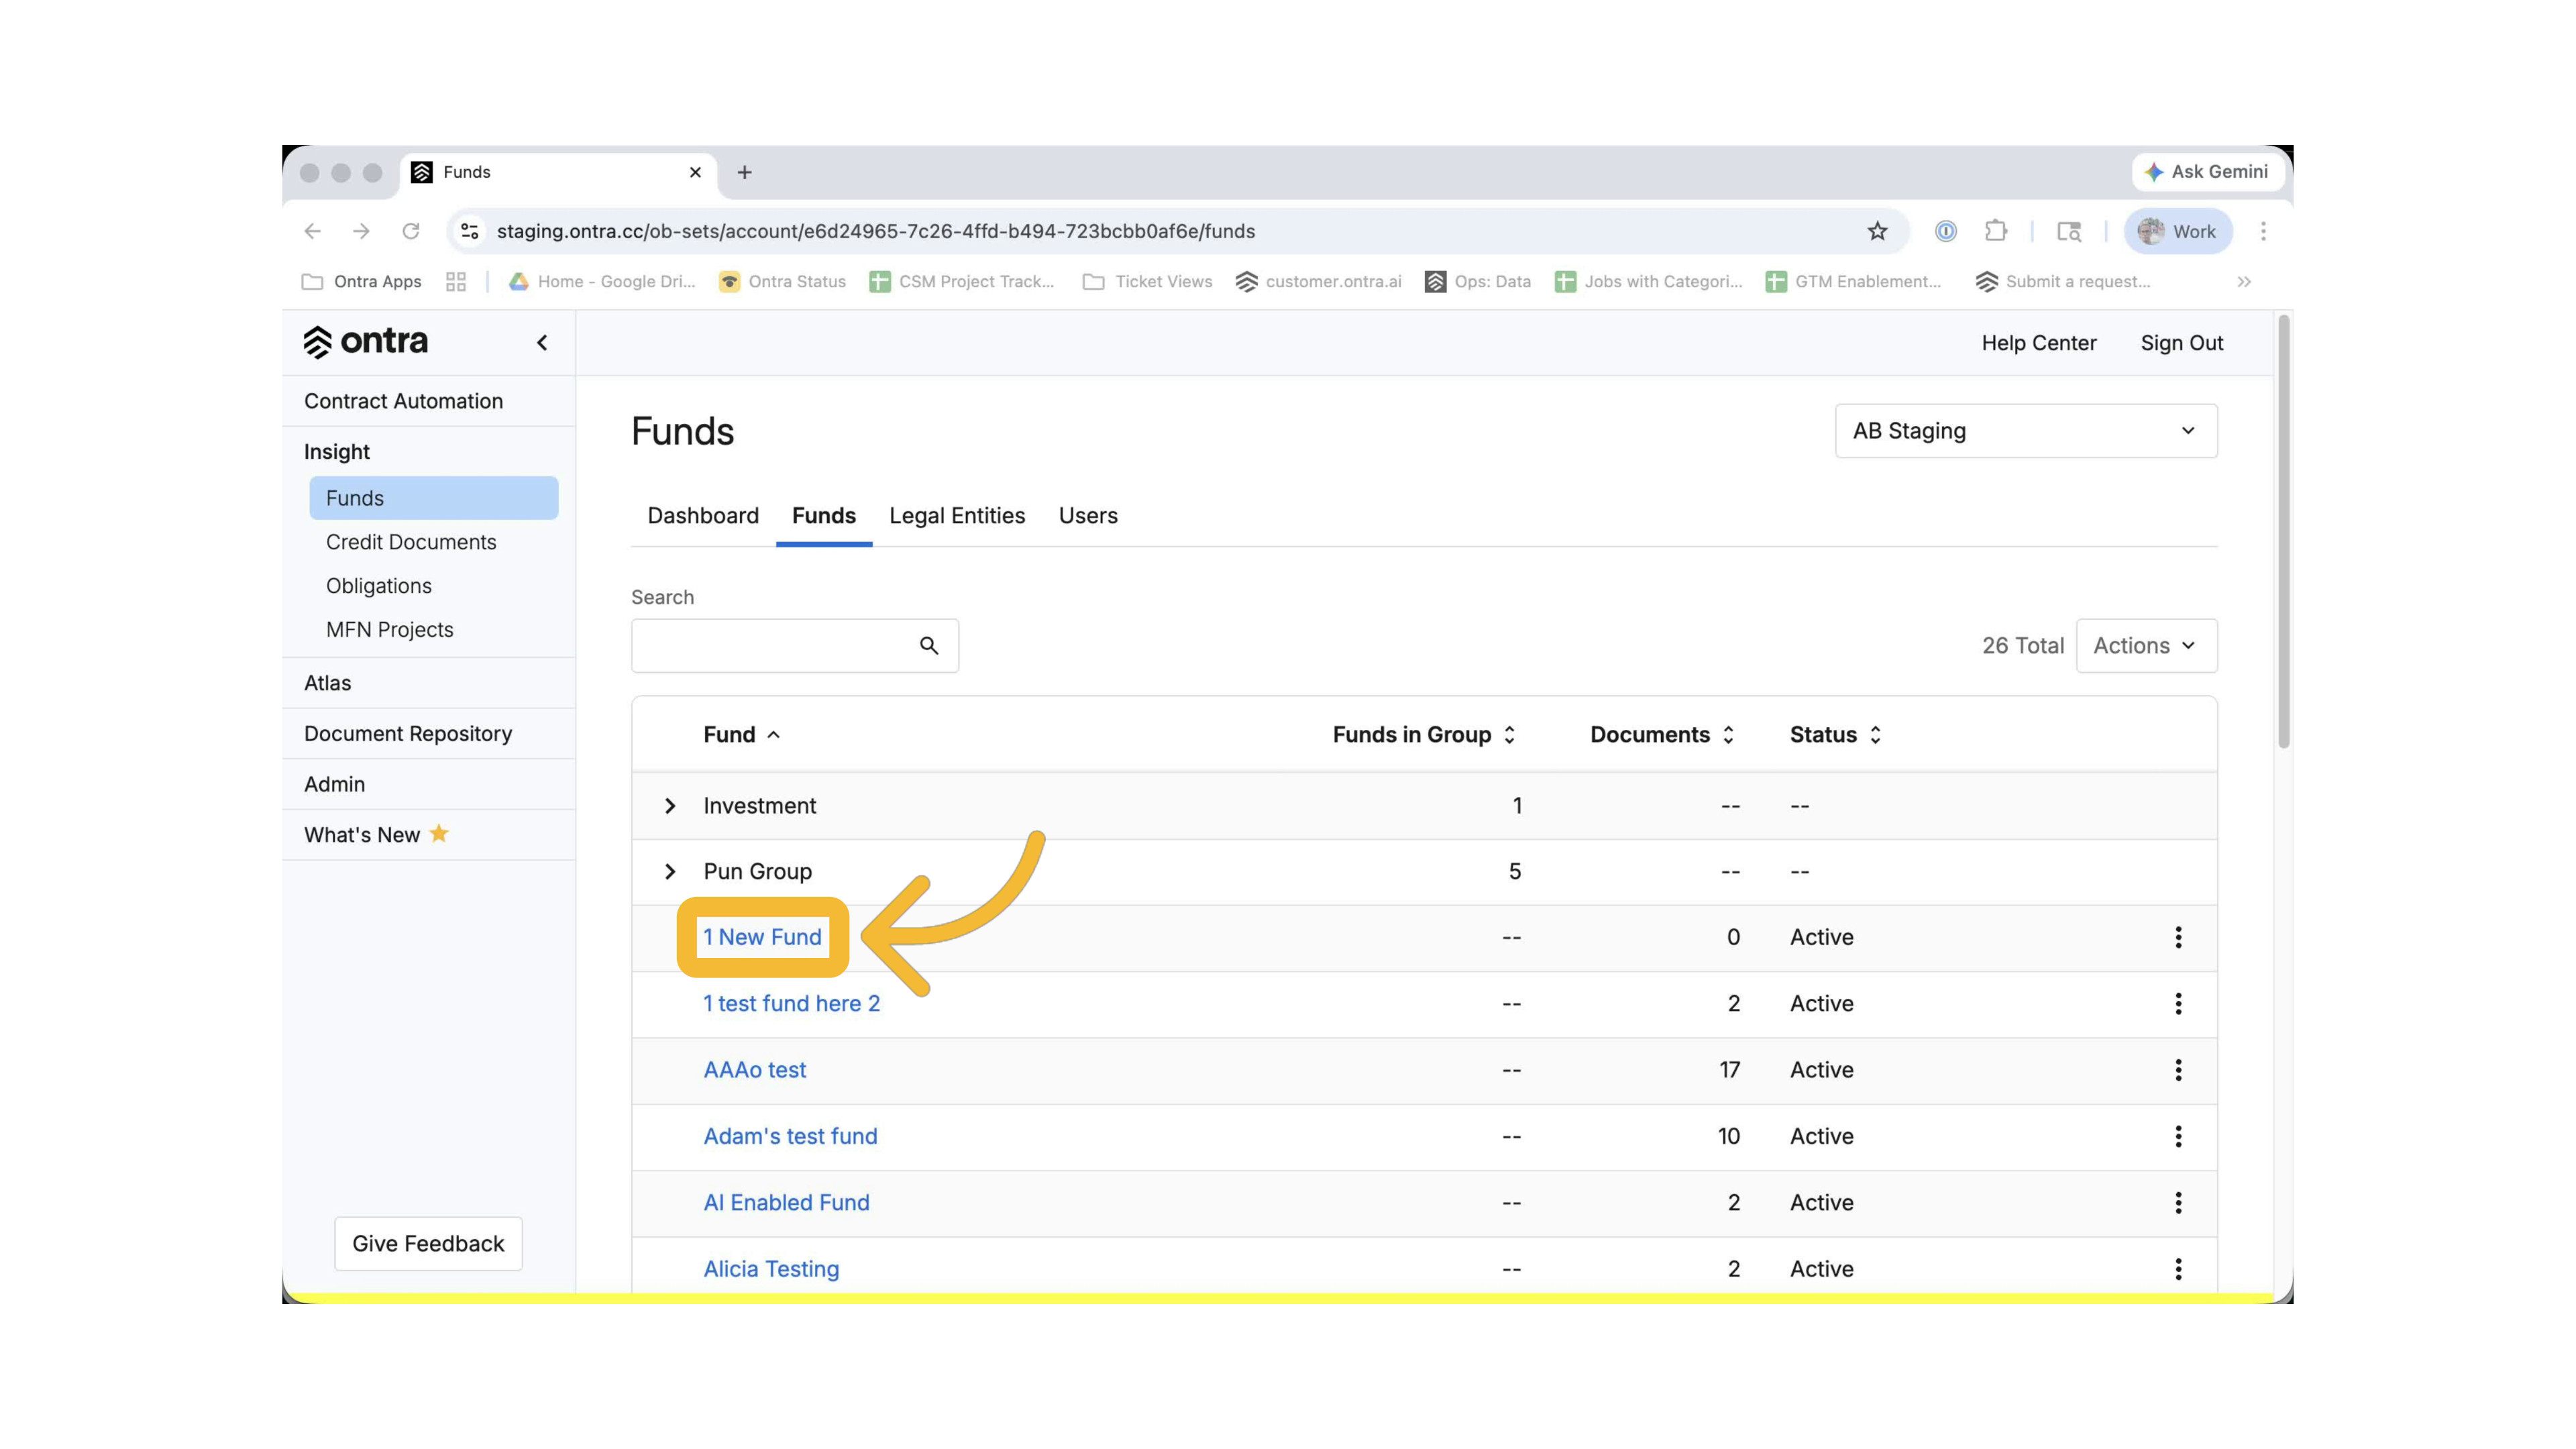Switch to the Legal Entities tab
Image resolution: width=2576 pixels, height=1449 pixels.
click(x=957, y=516)
